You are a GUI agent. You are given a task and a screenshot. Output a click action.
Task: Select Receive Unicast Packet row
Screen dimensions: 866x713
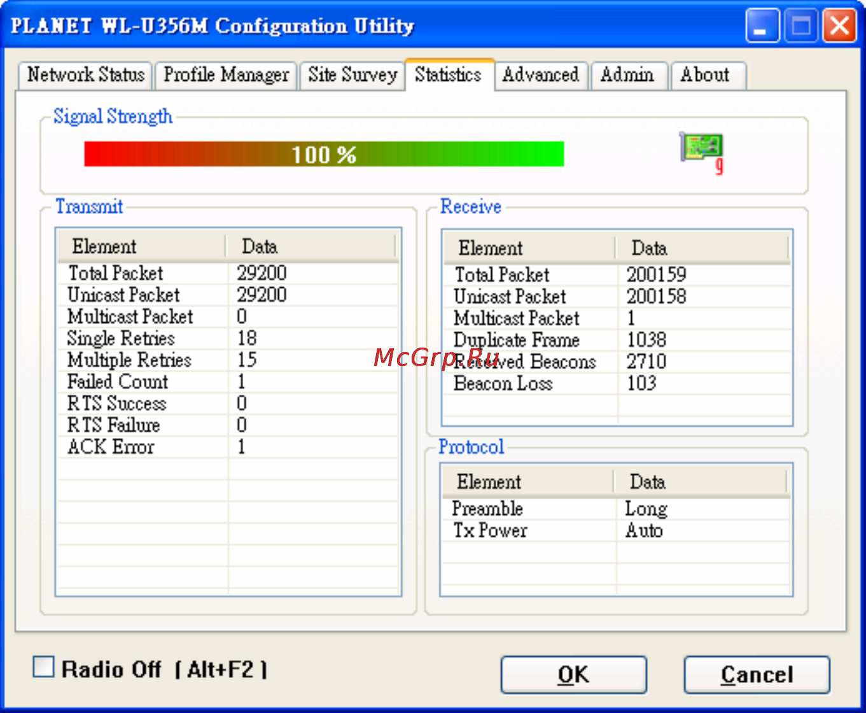click(x=617, y=297)
